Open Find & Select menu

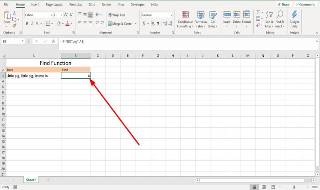pos(280,19)
